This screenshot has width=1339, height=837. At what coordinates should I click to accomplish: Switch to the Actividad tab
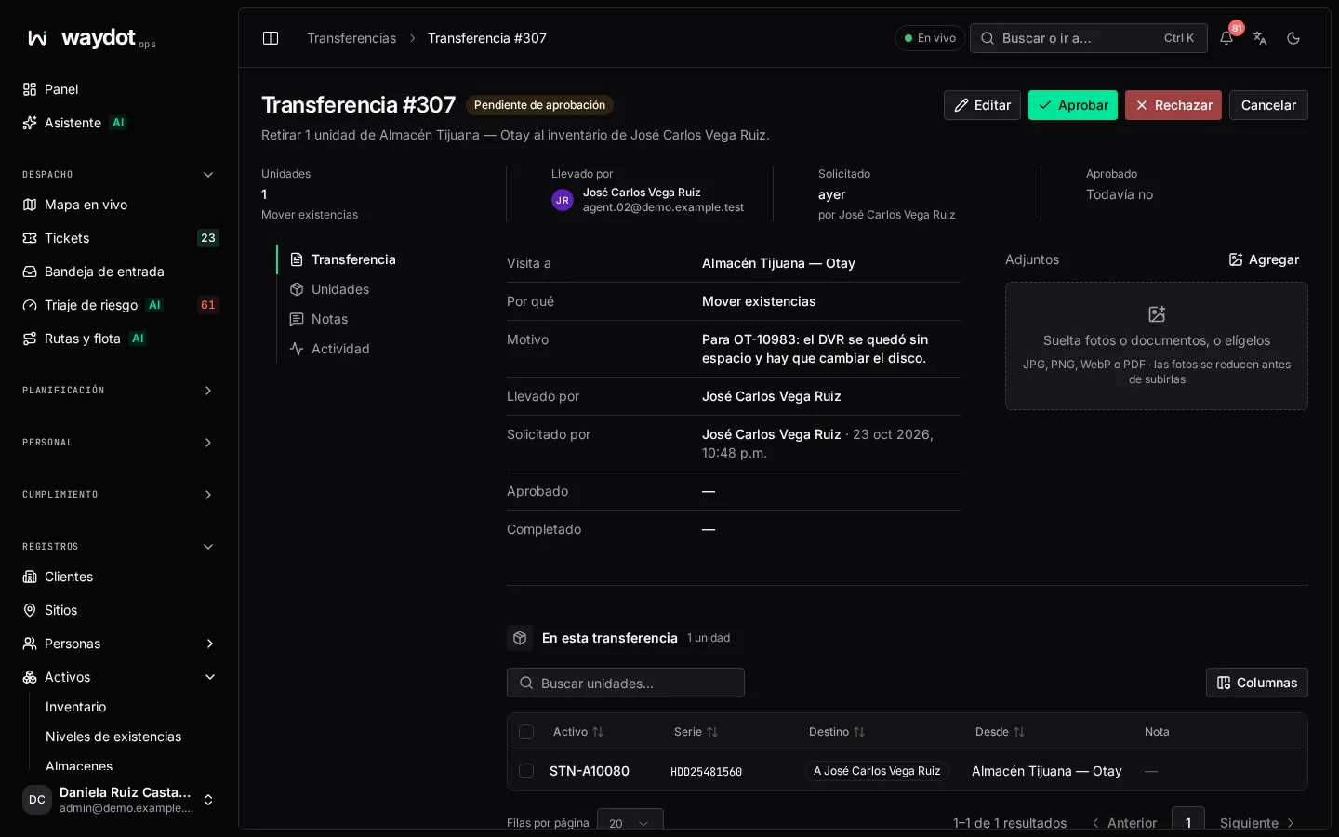pos(329,349)
